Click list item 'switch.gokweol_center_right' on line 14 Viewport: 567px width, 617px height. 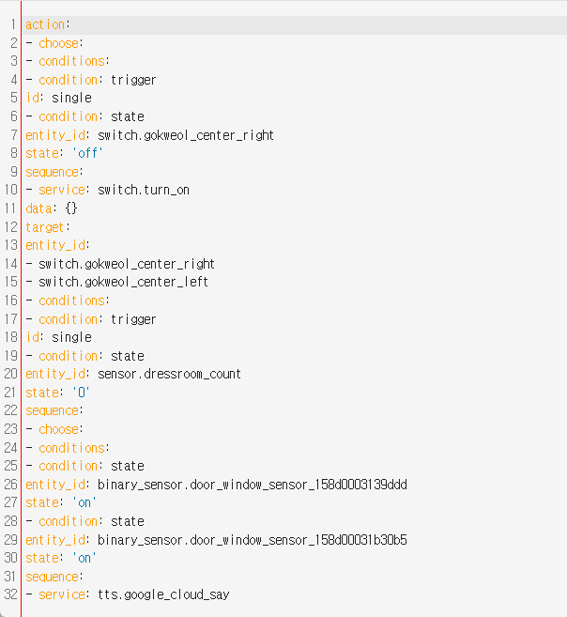tap(127, 264)
